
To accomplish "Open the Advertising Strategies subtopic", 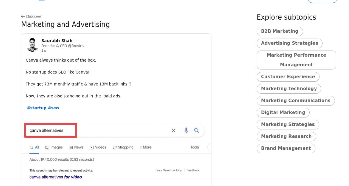I will coord(289,43).
